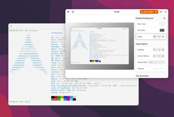Image resolution: width=174 pixels, height=117 pixels.
Task: Pick the Start Color swatch
Action: (x=162, y=24)
